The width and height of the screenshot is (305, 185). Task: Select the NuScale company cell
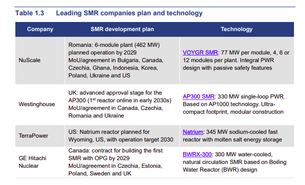point(40,60)
